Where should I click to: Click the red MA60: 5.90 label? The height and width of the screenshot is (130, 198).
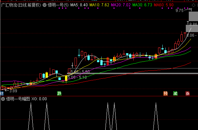tap(164, 5)
